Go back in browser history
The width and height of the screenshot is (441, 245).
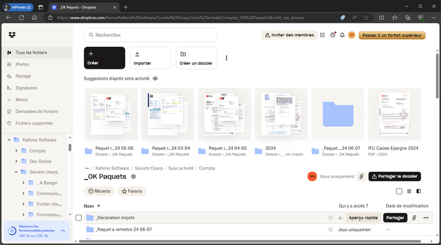tap(8, 18)
